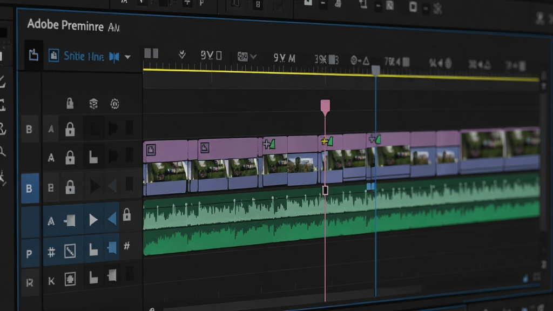The image size is (553, 311).
Task: Click the L-shaped icon on the second A track
Action: pyautogui.click(x=93, y=157)
